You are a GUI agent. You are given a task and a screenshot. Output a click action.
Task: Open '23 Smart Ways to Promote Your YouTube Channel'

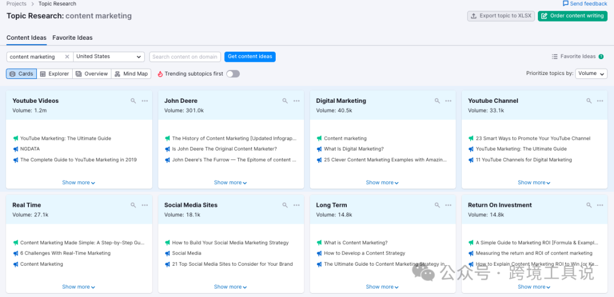(533, 139)
